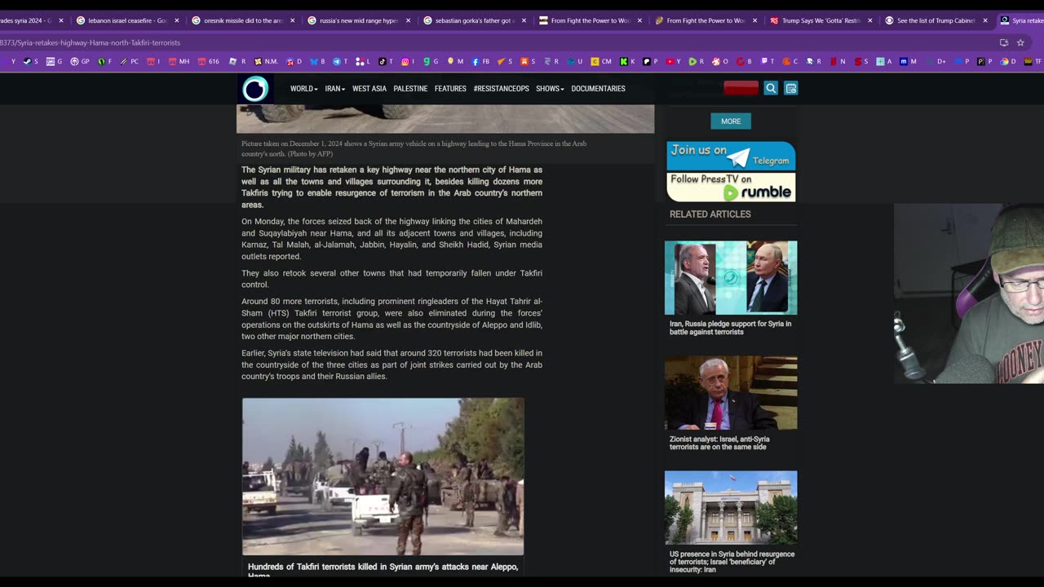Click Follow PressTV on Rumble banner

click(x=731, y=187)
